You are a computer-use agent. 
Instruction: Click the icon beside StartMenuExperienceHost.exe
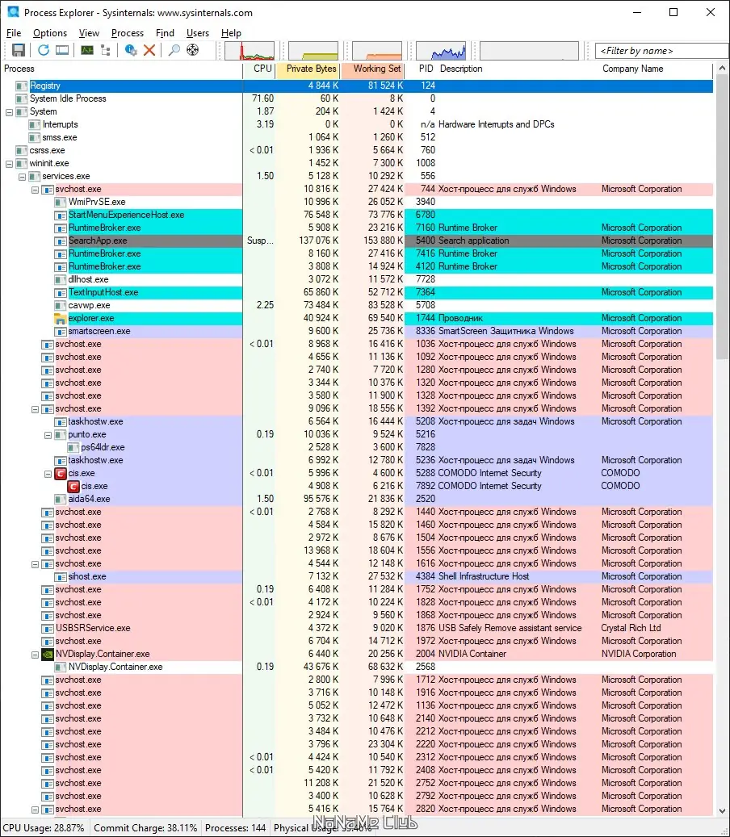click(x=61, y=216)
